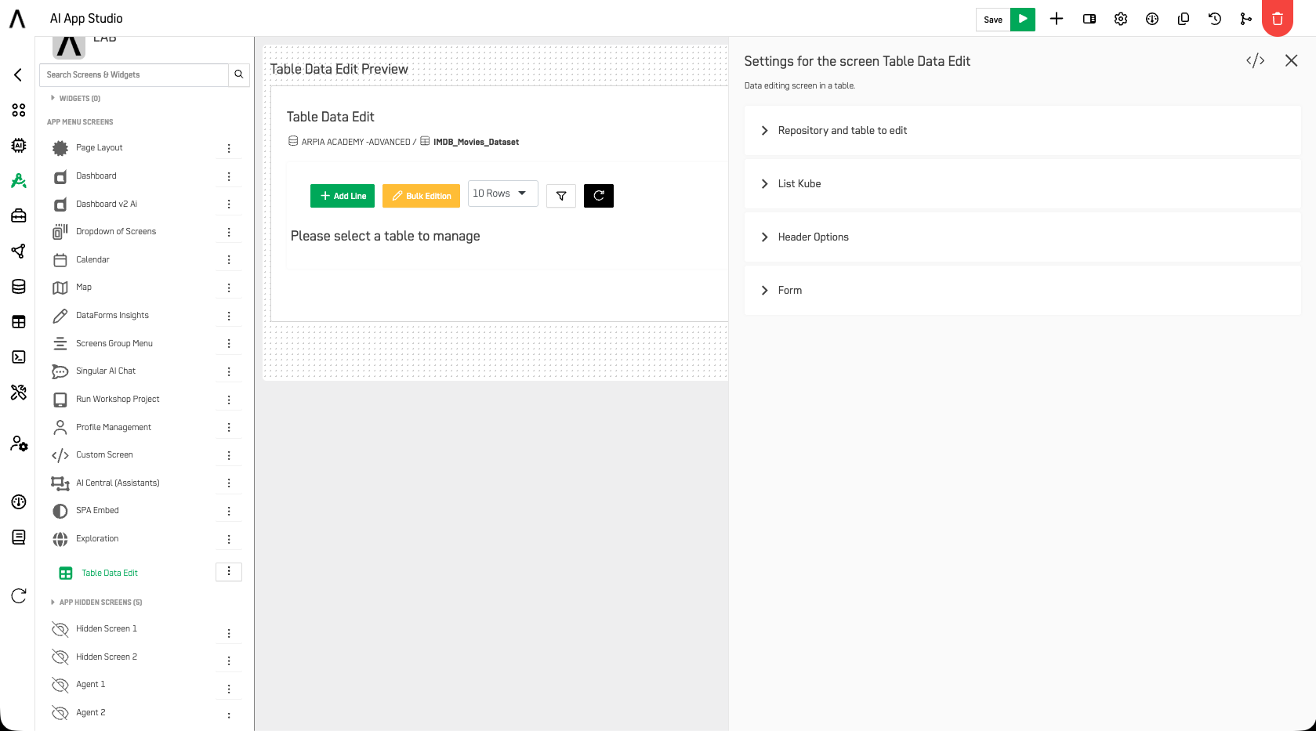This screenshot has height=731, width=1316.
Task: Open the 10 Rows dropdown
Action: [x=502, y=194]
